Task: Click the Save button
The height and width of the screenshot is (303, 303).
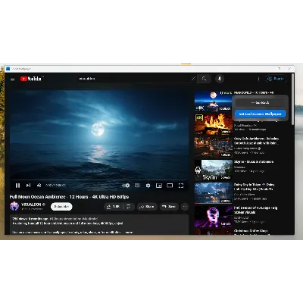Action: tap(169, 207)
